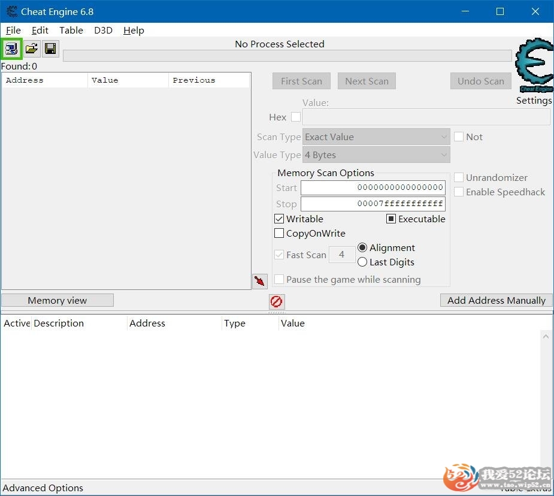Screen dimensions: 554x496
Task: Toggle Enable Speedhack checkbox
Action: [459, 192]
